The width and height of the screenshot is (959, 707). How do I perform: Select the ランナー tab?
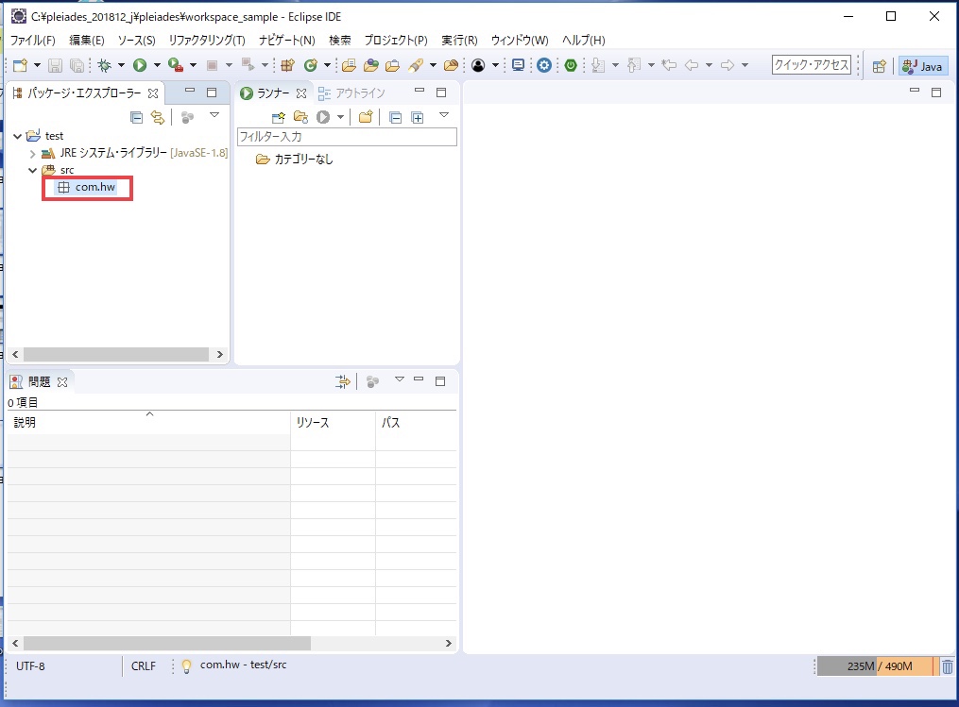click(x=273, y=93)
